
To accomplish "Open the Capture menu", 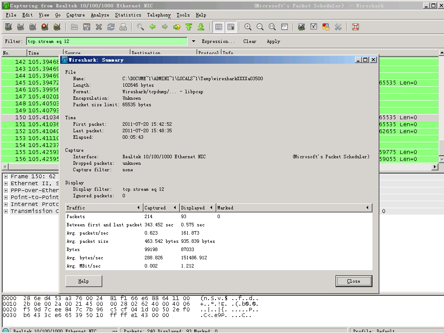I will click(75, 15).
